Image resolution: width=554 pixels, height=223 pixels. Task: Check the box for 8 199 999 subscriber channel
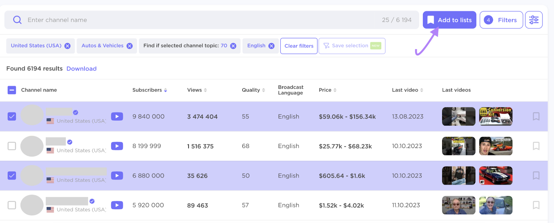click(12, 146)
